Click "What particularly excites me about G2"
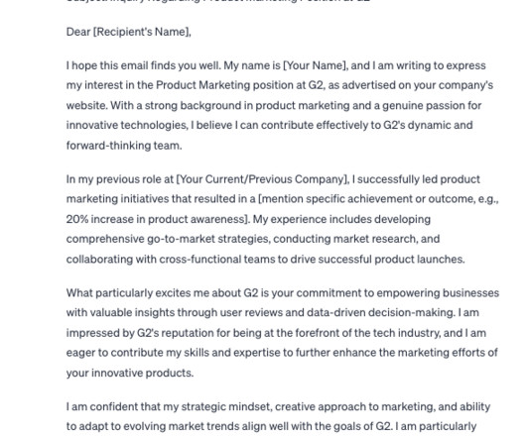 (162, 293)
